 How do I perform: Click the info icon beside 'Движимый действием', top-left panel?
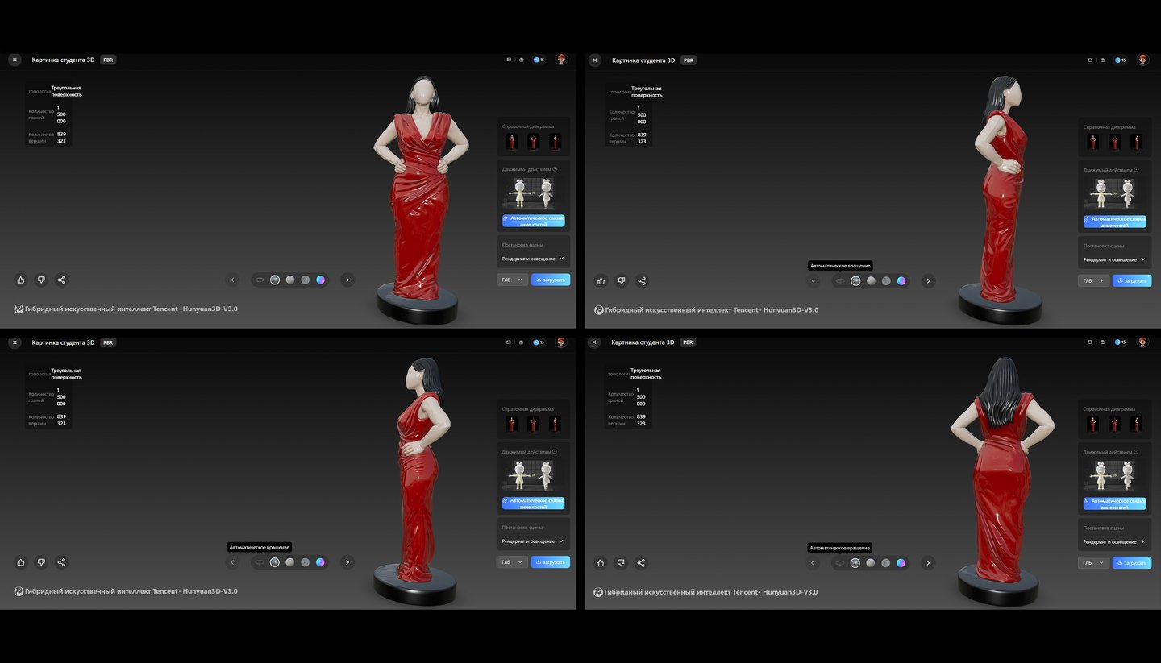tap(556, 169)
